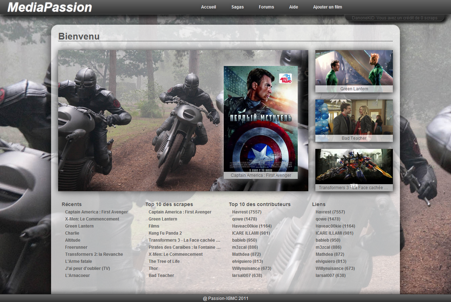The width and height of the screenshot is (451, 302).
Task: Click the Top 10 des scrapes heading
Action: point(169,204)
